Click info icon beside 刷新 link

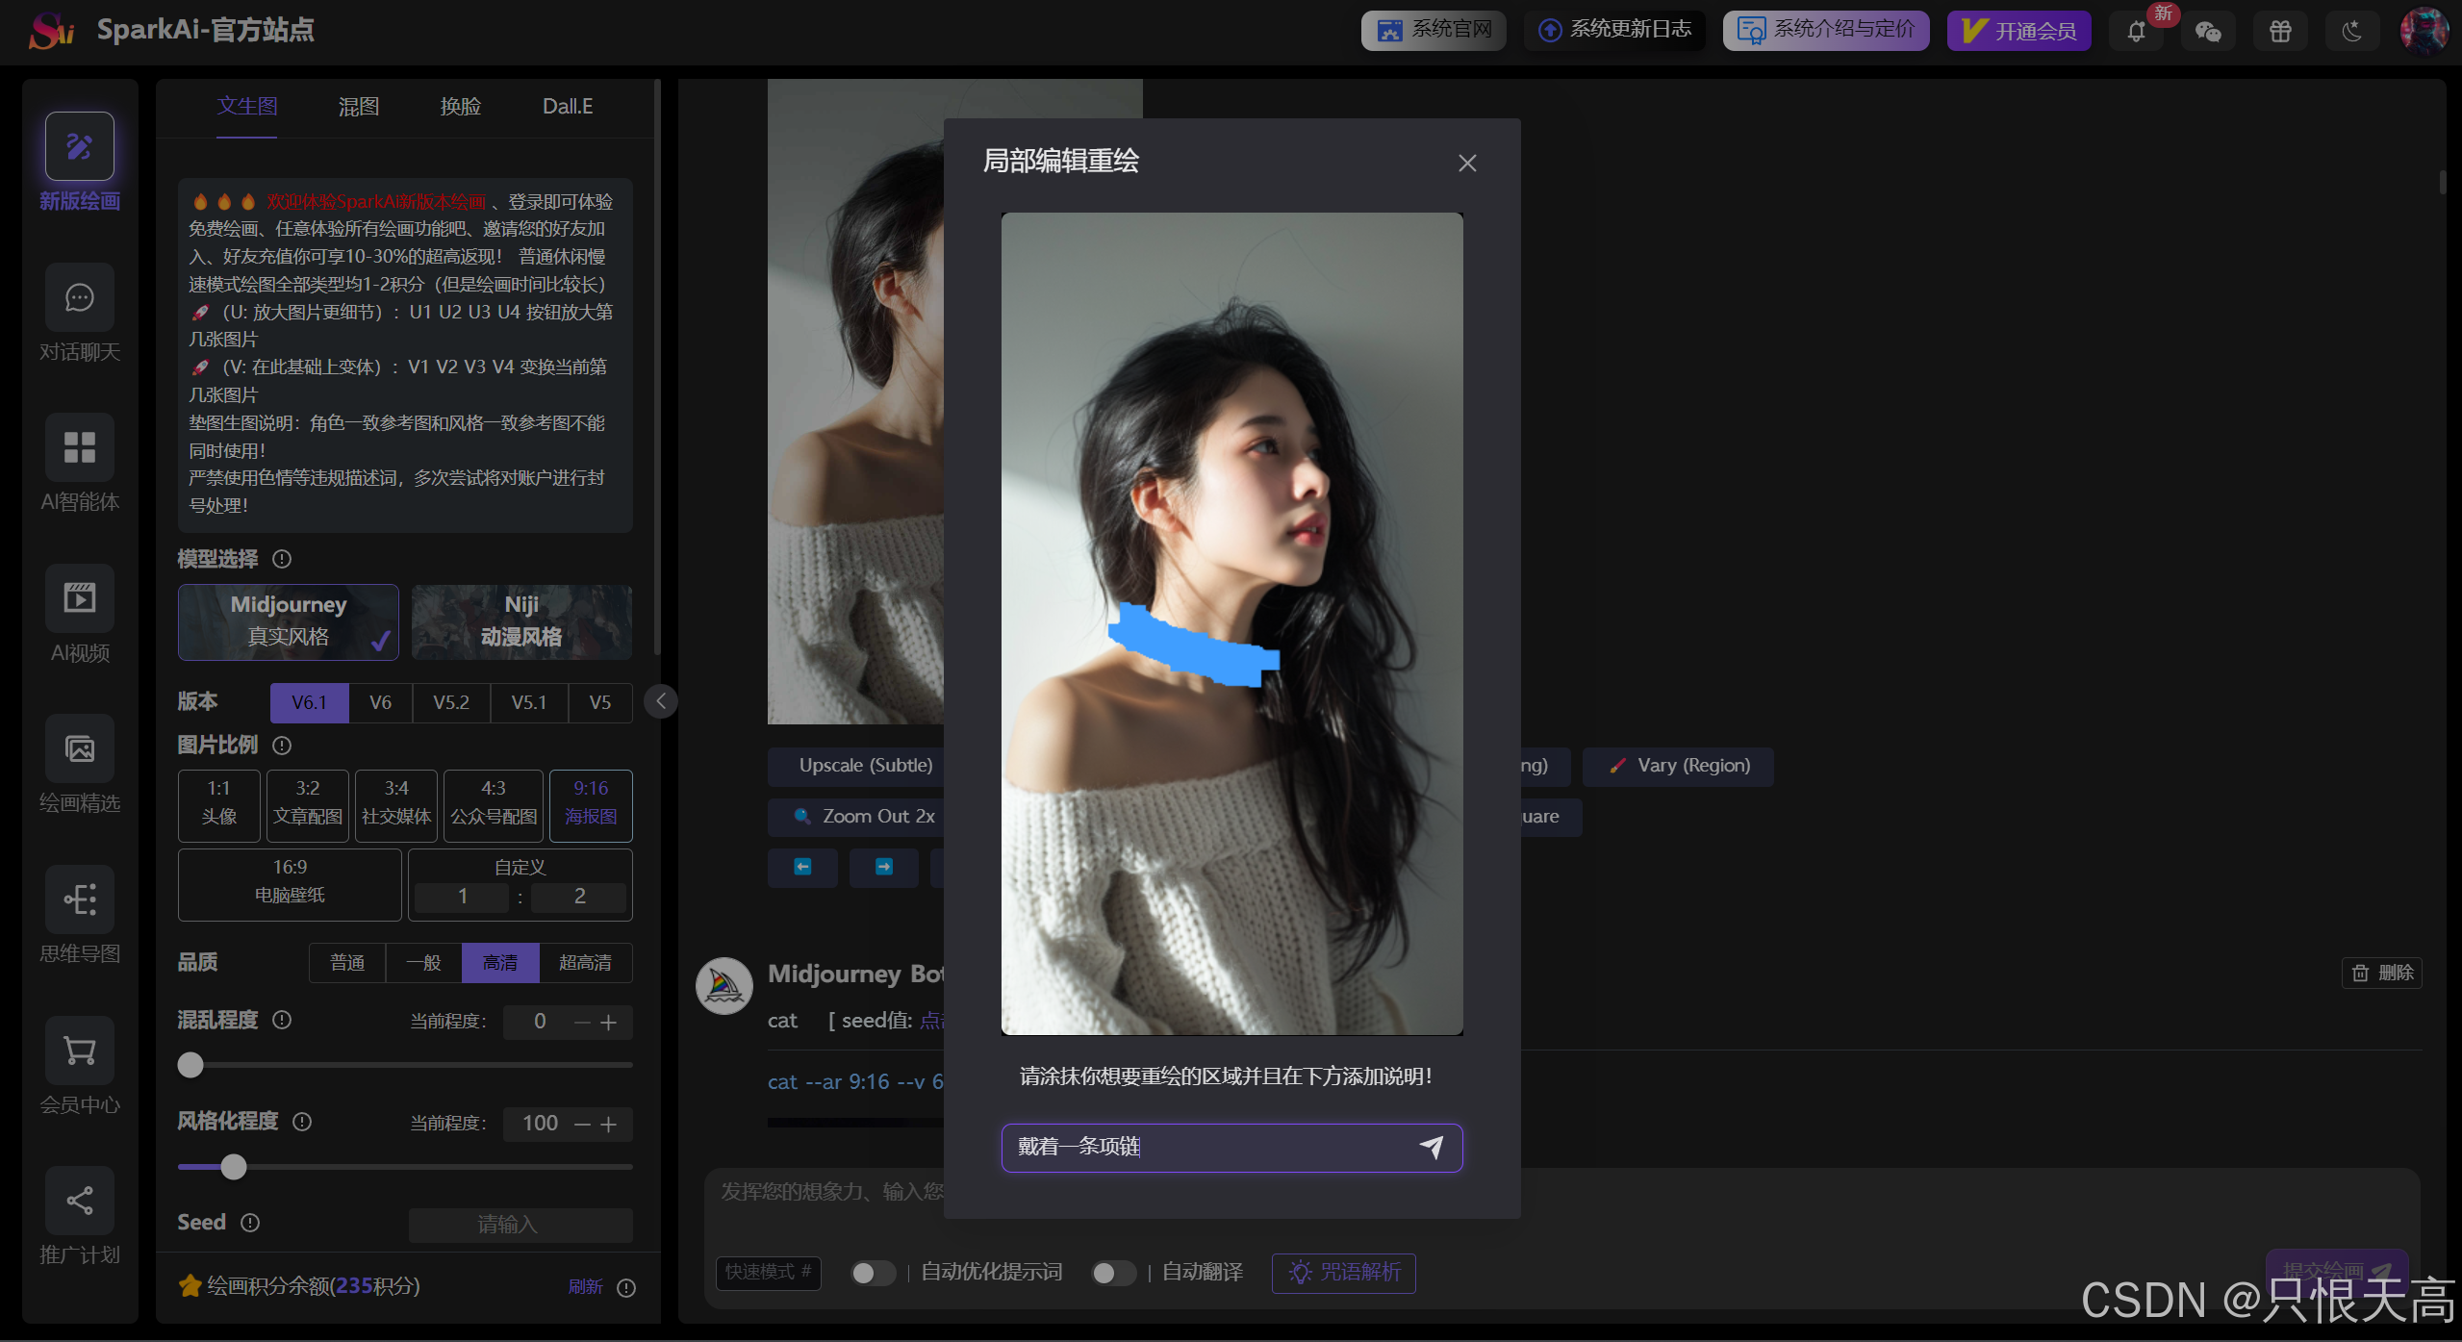[626, 1288]
